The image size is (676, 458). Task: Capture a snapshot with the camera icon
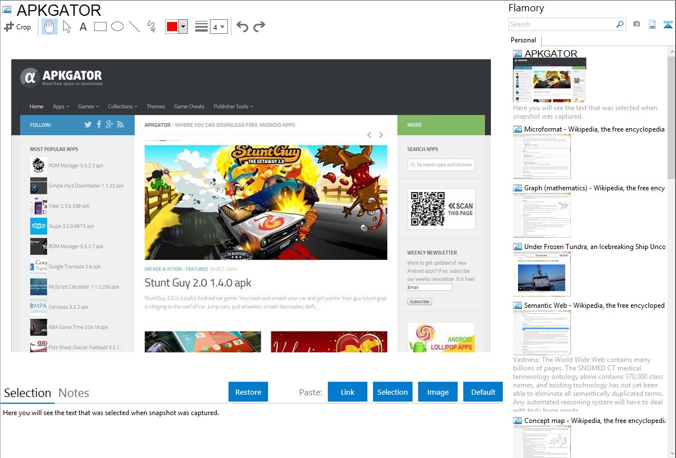pos(637,24)
